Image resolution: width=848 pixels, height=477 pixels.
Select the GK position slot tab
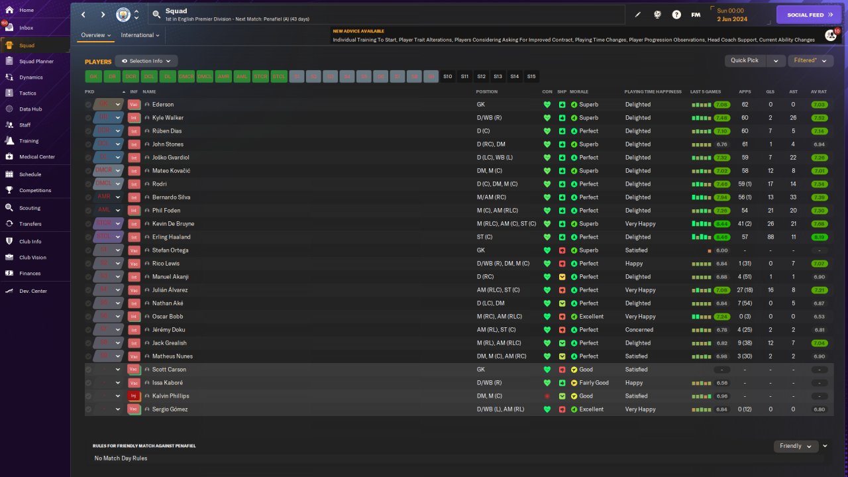[93, 77]
